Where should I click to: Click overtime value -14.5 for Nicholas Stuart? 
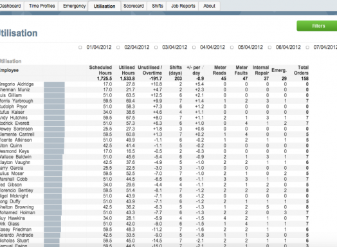pyautogui.click(x=157, y=241)
